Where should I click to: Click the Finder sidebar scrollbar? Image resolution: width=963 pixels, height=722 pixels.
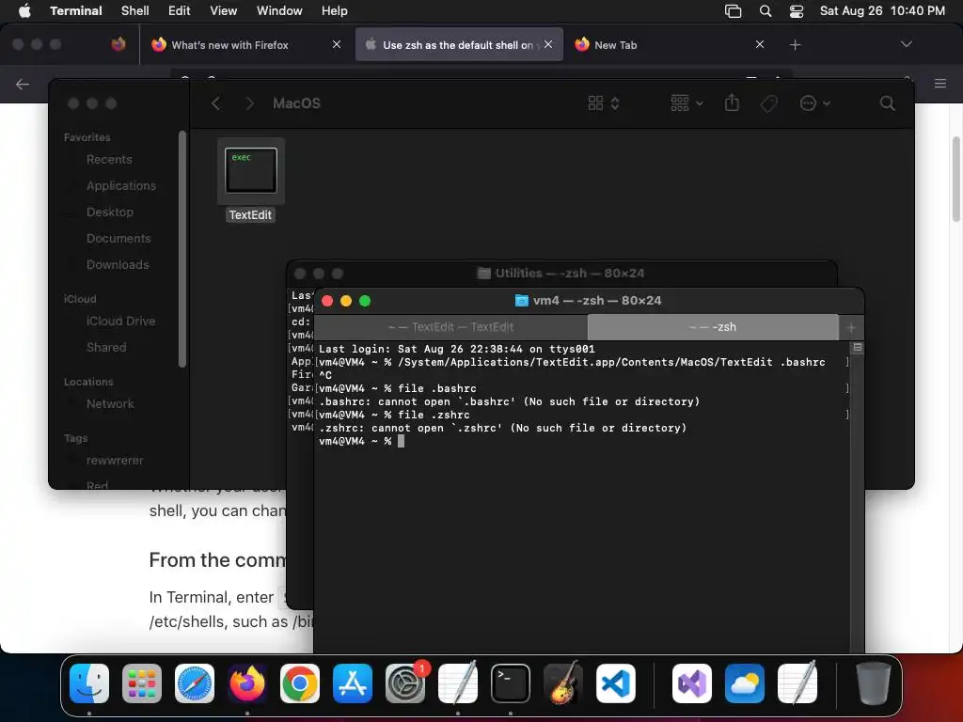[x=182, y=248]
